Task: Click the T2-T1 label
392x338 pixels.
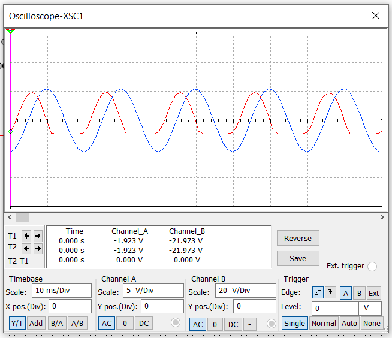Action: click(18, 261)
